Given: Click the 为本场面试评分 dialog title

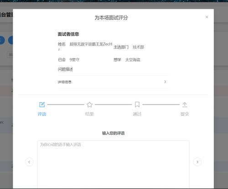Looking at the screenshot, I should tap(111, 18).
